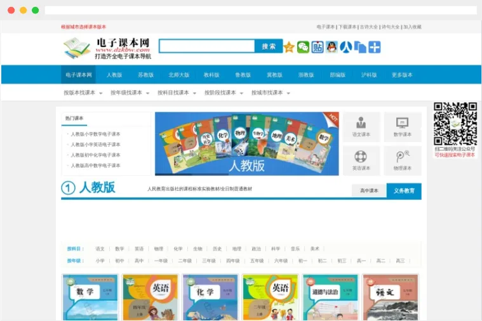Open the 数学 textbook cover thumbnail
The height and width of the screenshot is (321, 482).
click(90, 298)
